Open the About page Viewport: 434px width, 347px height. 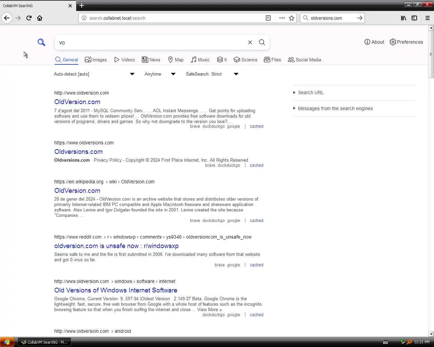coord(374,42)
